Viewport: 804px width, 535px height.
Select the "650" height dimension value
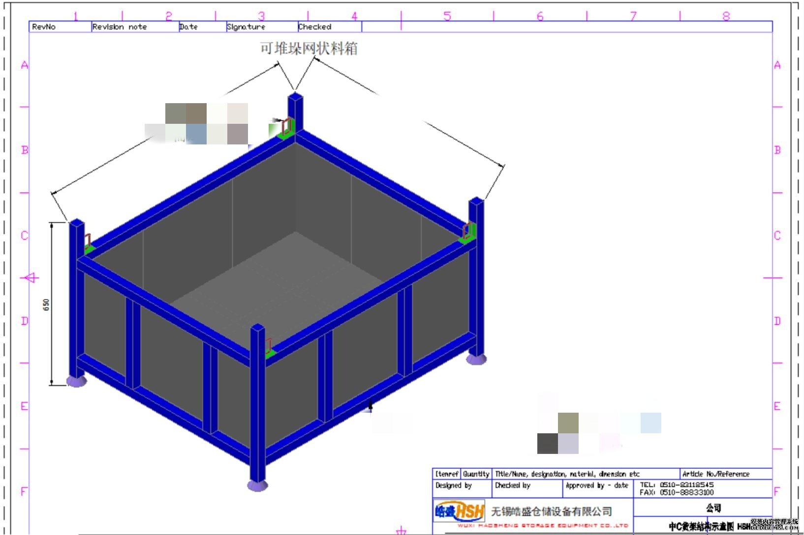(46, 305)
